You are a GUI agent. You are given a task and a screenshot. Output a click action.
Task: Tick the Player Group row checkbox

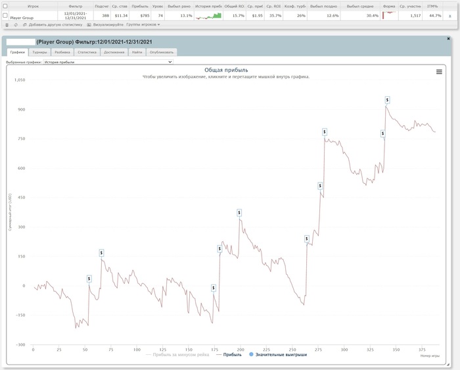click(5, 15)
